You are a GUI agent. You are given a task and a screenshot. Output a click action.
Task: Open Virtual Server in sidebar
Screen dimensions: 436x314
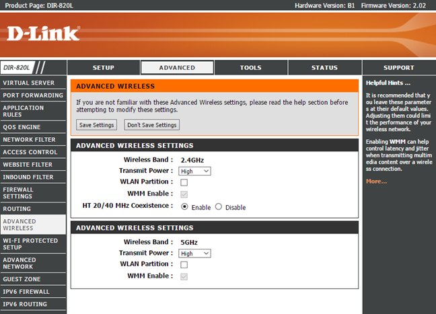pos(33,83)
